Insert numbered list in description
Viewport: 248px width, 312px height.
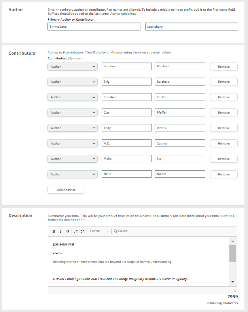click(76, 231)
